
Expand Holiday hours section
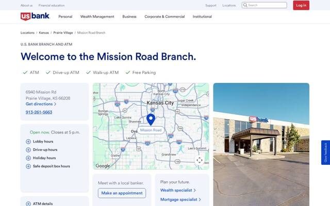41,158
